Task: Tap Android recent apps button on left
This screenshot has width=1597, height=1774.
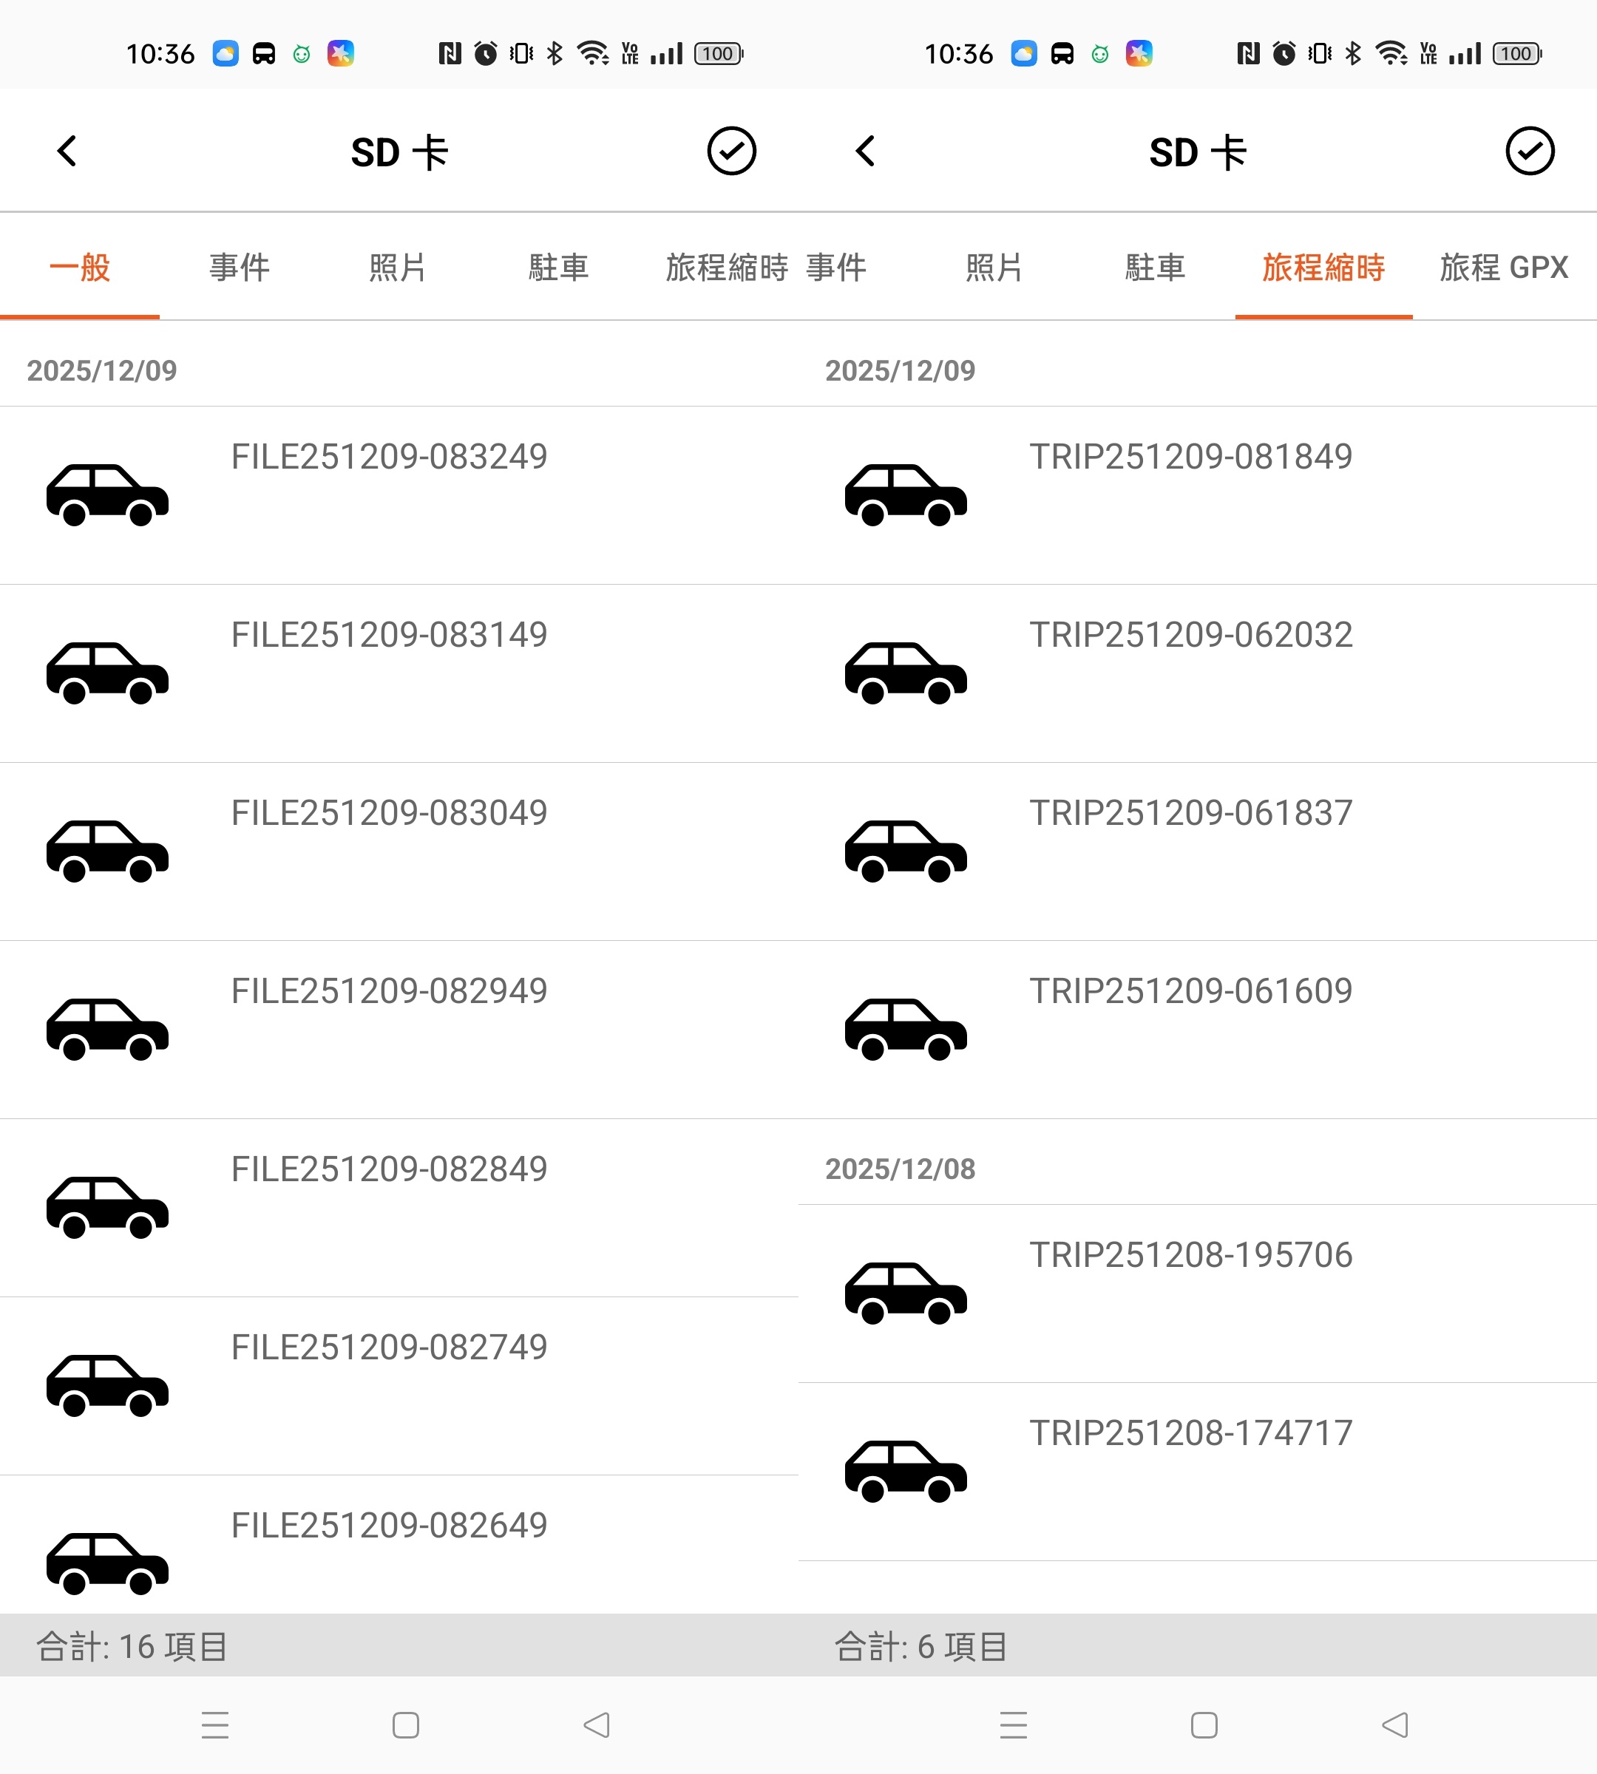Action: coord(215,1725)
